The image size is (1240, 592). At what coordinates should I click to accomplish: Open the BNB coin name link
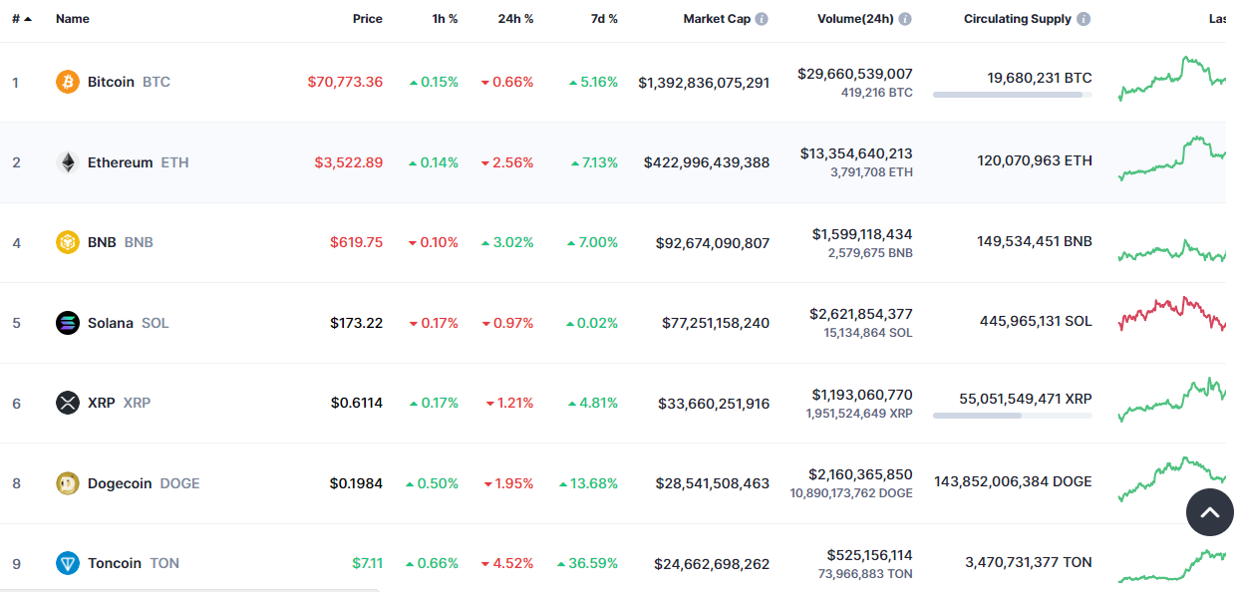pos(102,242)
